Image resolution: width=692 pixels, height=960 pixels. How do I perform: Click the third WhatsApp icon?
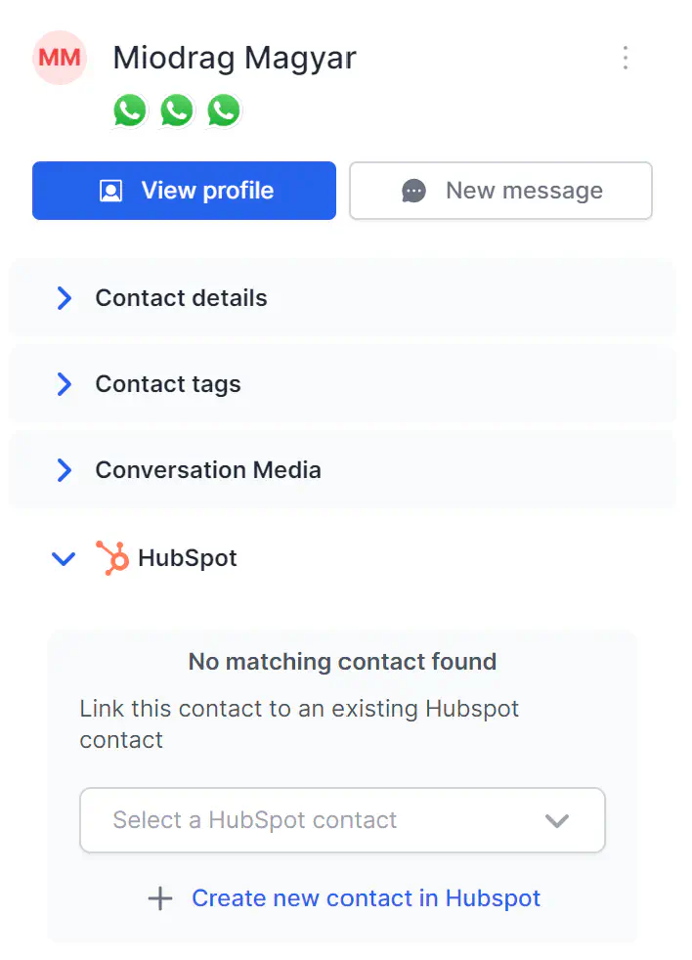pyautogui.click(x=224, y=109)
